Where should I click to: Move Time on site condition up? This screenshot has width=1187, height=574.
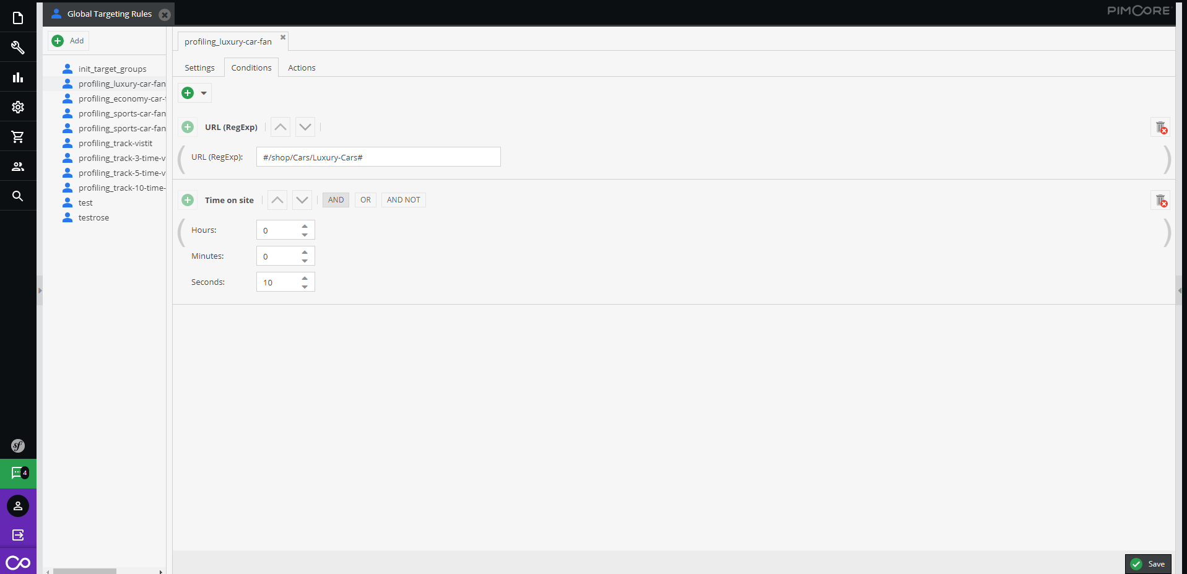click(277, 200)
